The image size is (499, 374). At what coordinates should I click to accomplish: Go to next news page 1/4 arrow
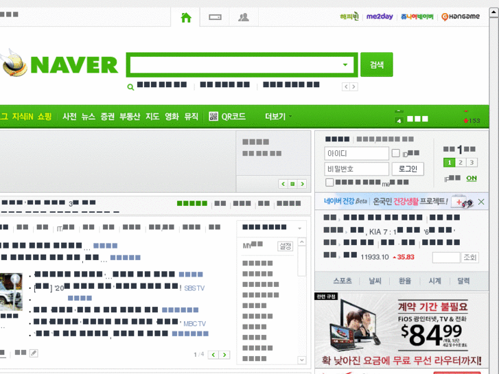click(224, 355)
